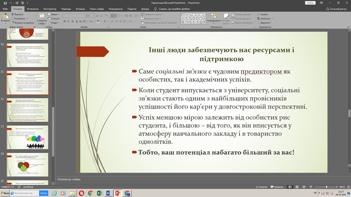This screenshot has width=351, height=197.
Task: Open the Layout (Макет) dropdown
Action: (54, 14)
